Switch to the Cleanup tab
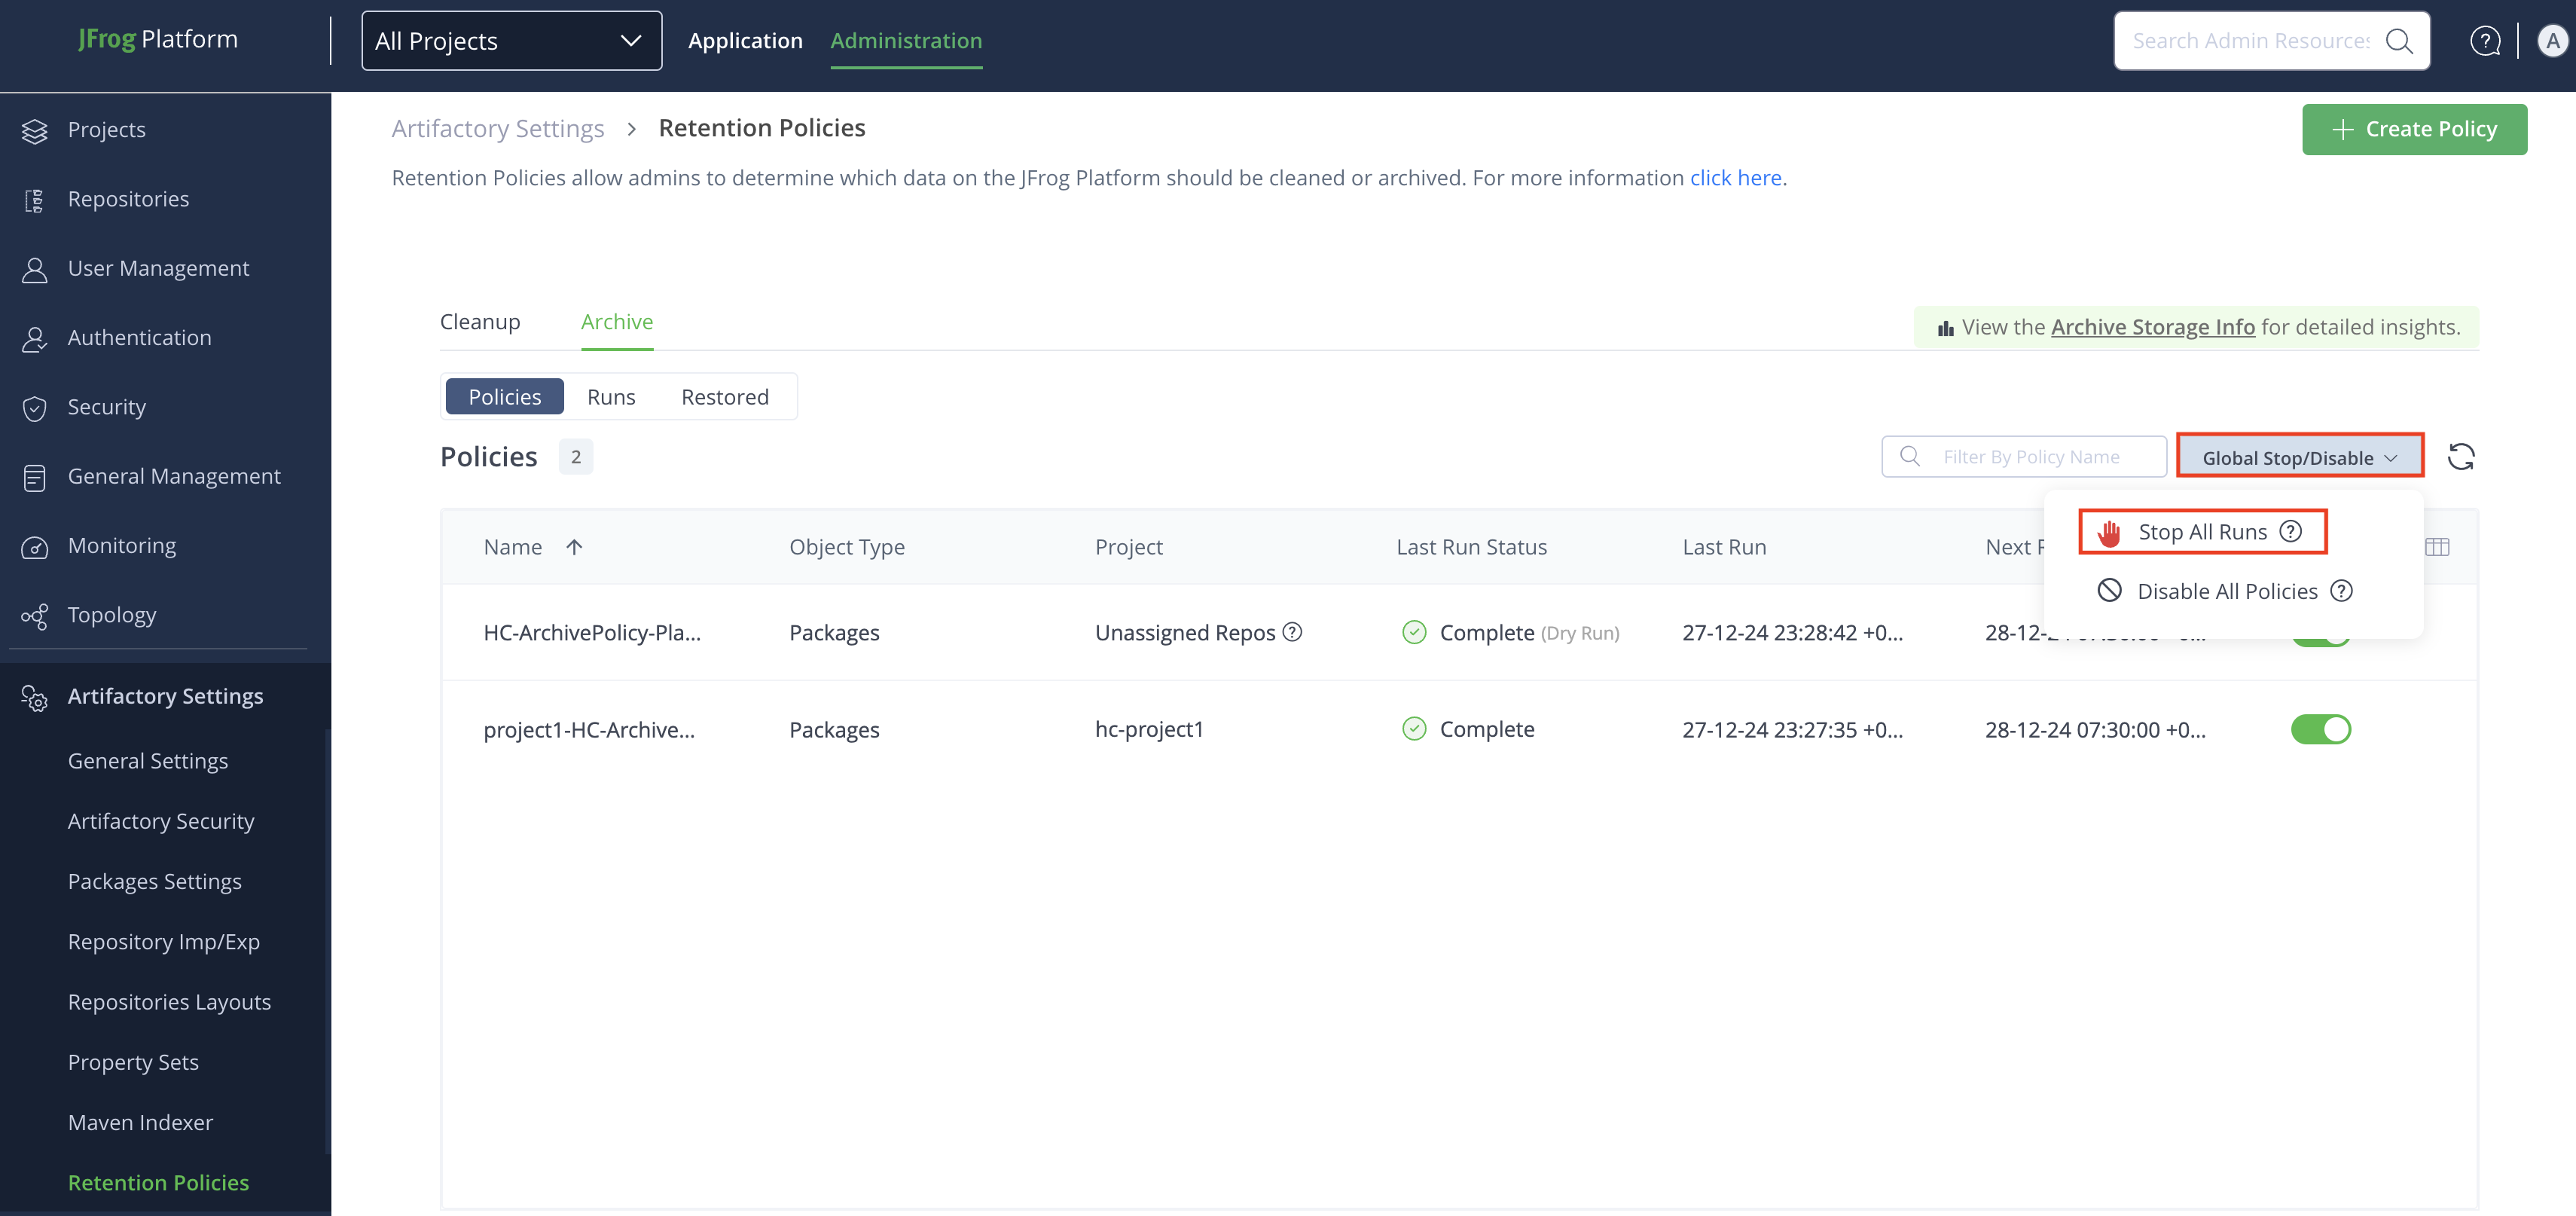This screenshot has height=1216, width=2576. [480, 322]
